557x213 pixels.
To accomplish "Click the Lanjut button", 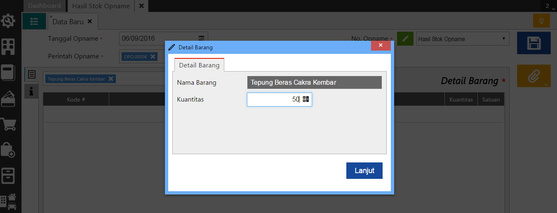I will 364,171.
